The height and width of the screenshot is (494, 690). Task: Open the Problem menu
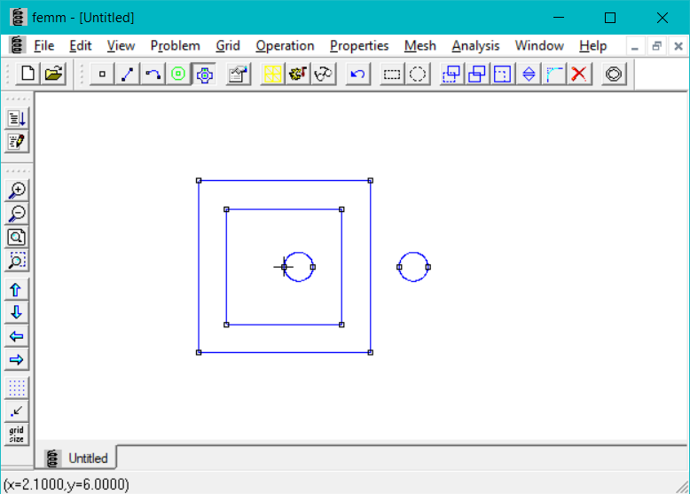[175, 45]
